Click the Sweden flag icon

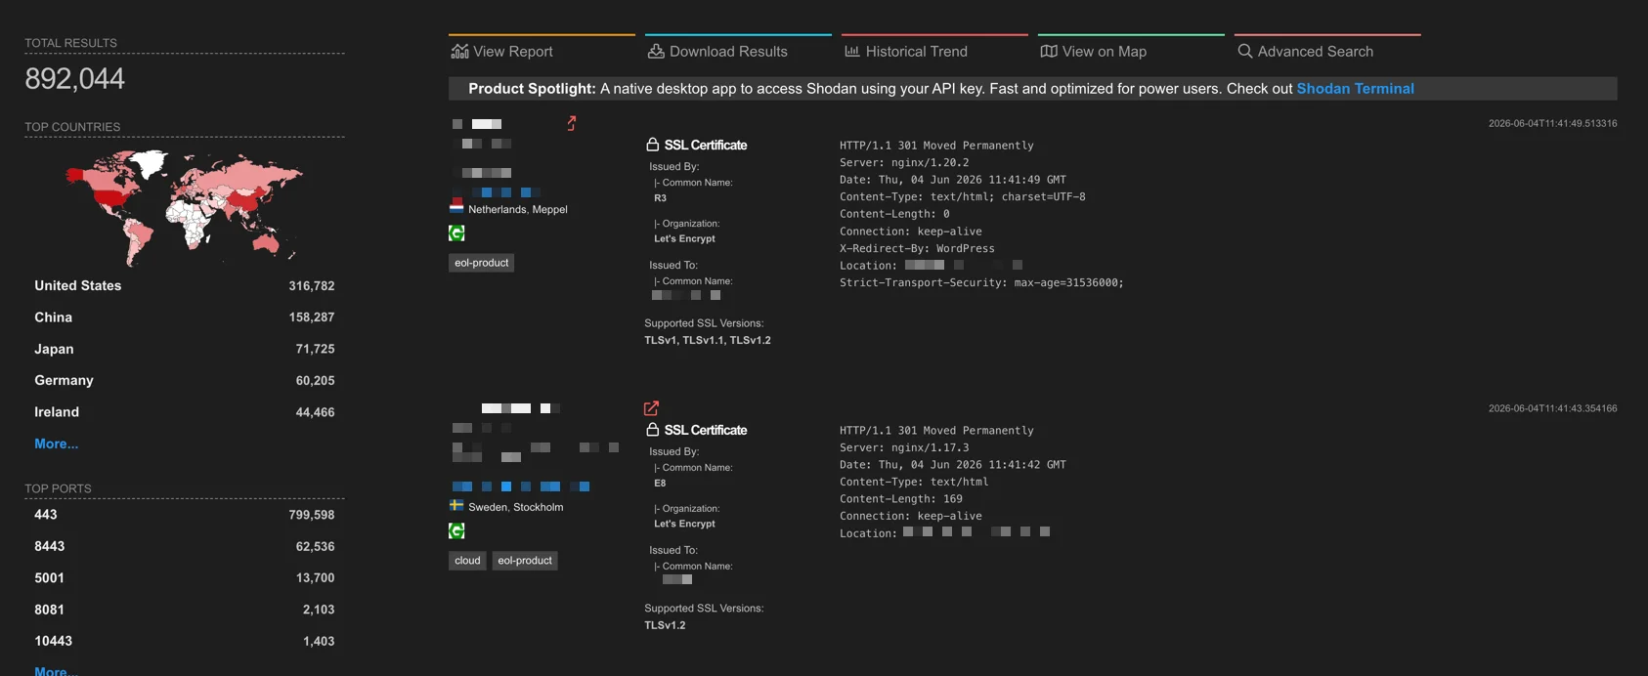(x=456, y=505)
